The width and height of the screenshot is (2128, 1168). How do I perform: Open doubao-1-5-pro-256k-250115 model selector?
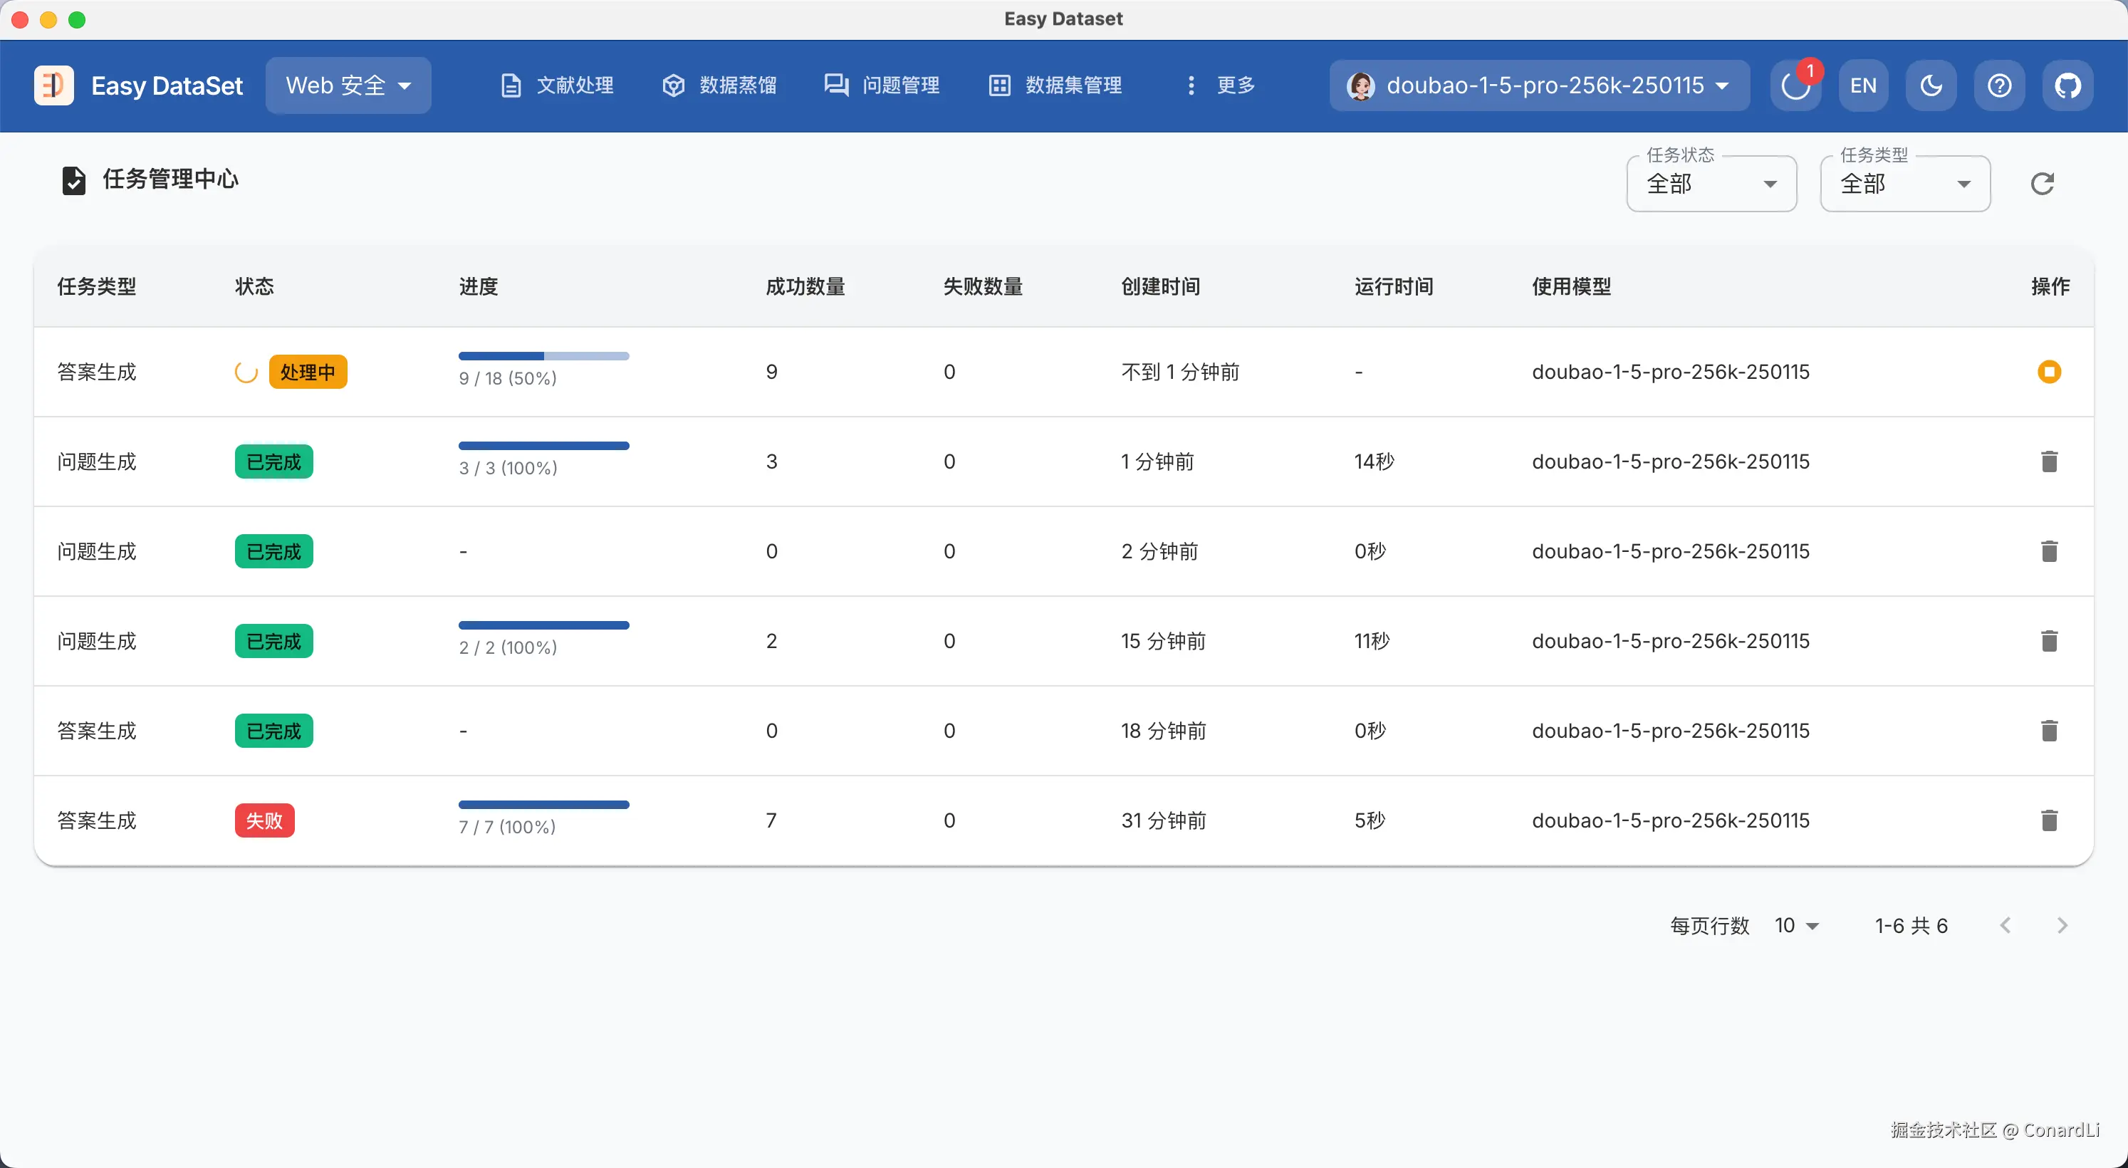(x=1539, y=85)
